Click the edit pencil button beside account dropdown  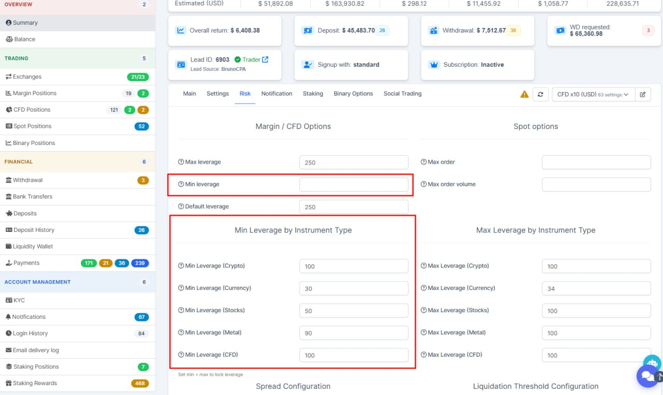643,94
